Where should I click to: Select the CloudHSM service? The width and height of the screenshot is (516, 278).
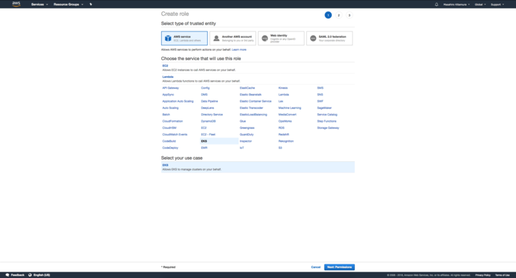coord(169,128)
